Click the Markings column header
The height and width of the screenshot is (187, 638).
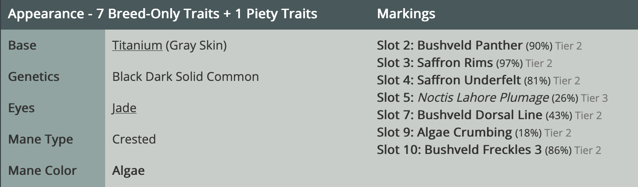406,14
